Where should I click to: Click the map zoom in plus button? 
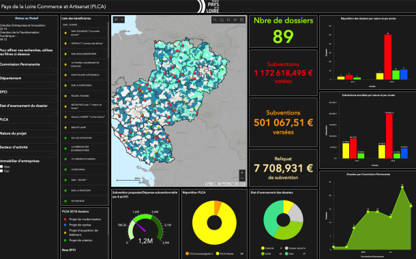coord(242,172)
